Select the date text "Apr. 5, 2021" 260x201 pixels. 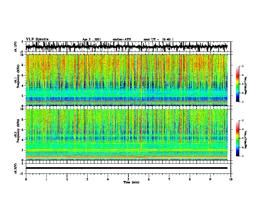click(x=92, y=39)
